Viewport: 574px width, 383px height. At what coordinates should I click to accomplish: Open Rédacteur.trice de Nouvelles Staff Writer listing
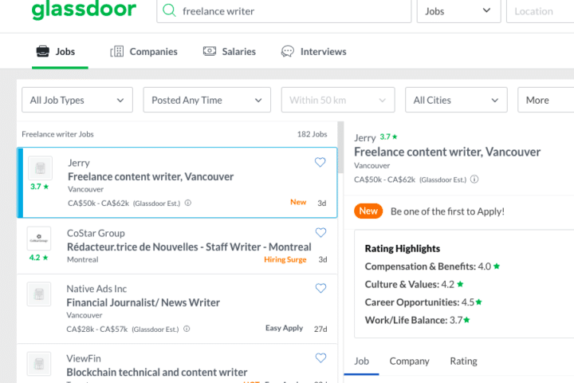(x=189, y=247)
